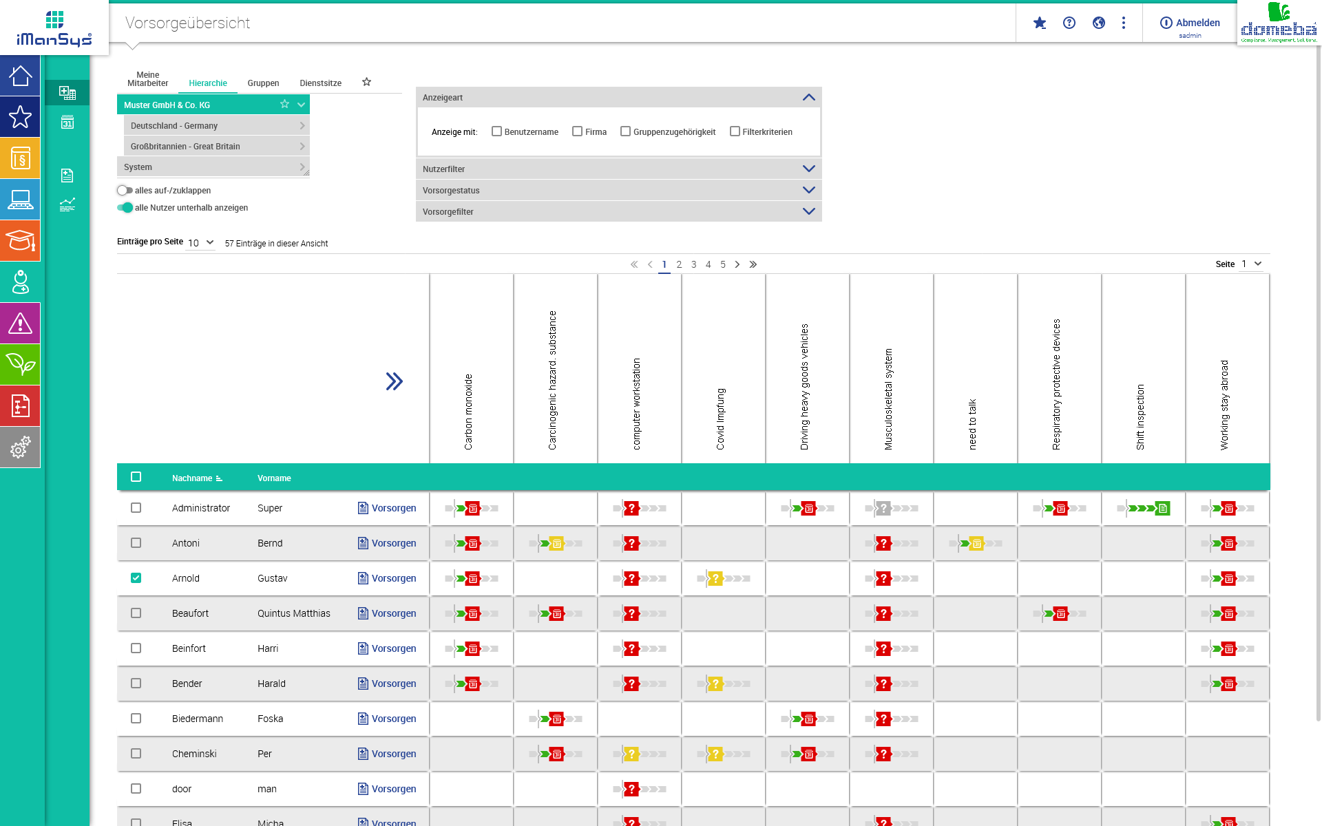The width and height of the screenshot is (1322, 826).
Task: Sort by the Nachname column header
Action: [192, 478]
